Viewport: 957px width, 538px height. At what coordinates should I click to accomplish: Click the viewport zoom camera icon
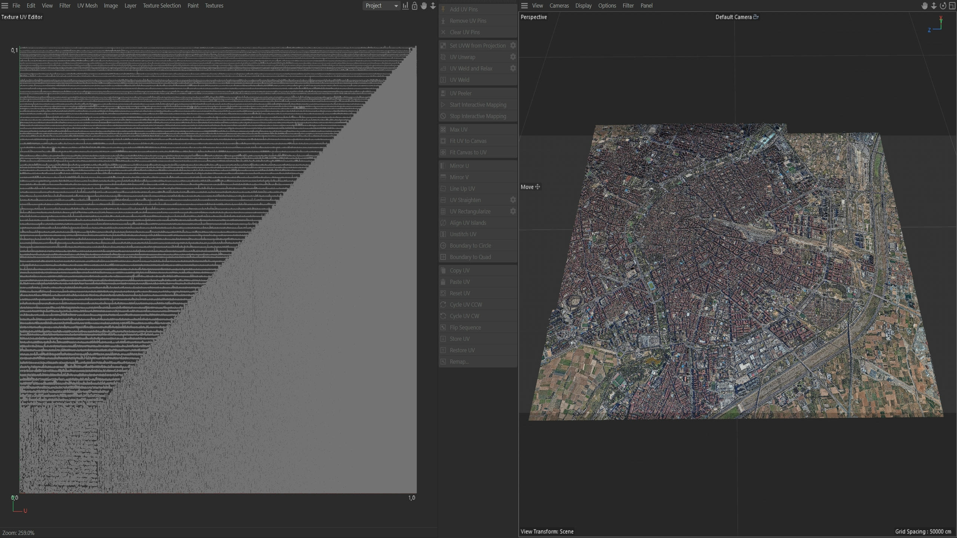pyautogui.click(x=934, y=6)
